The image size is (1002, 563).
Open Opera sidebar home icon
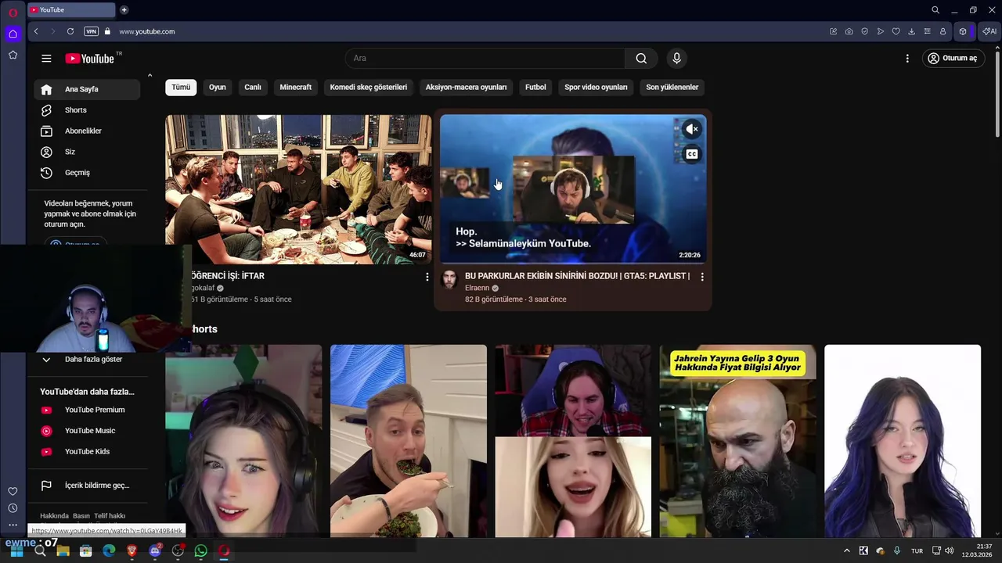pos(13,34)
